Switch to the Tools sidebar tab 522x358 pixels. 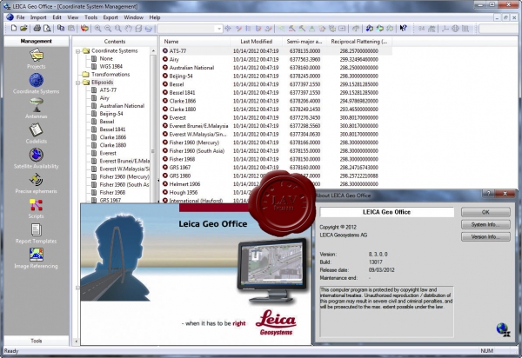click(36, 341)
